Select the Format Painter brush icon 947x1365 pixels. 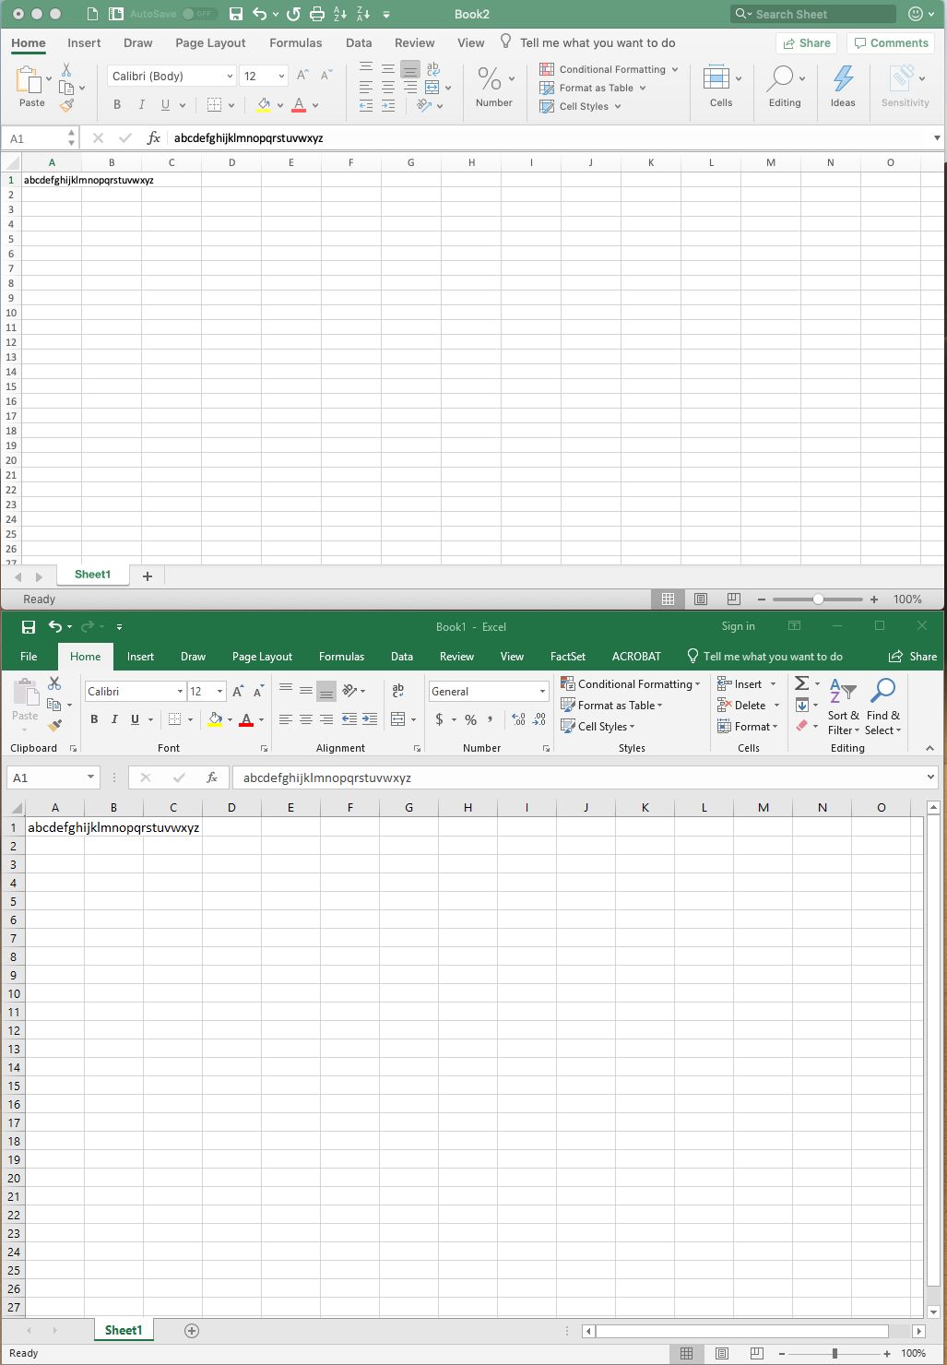pyautogui.click(x=53, y=725)
